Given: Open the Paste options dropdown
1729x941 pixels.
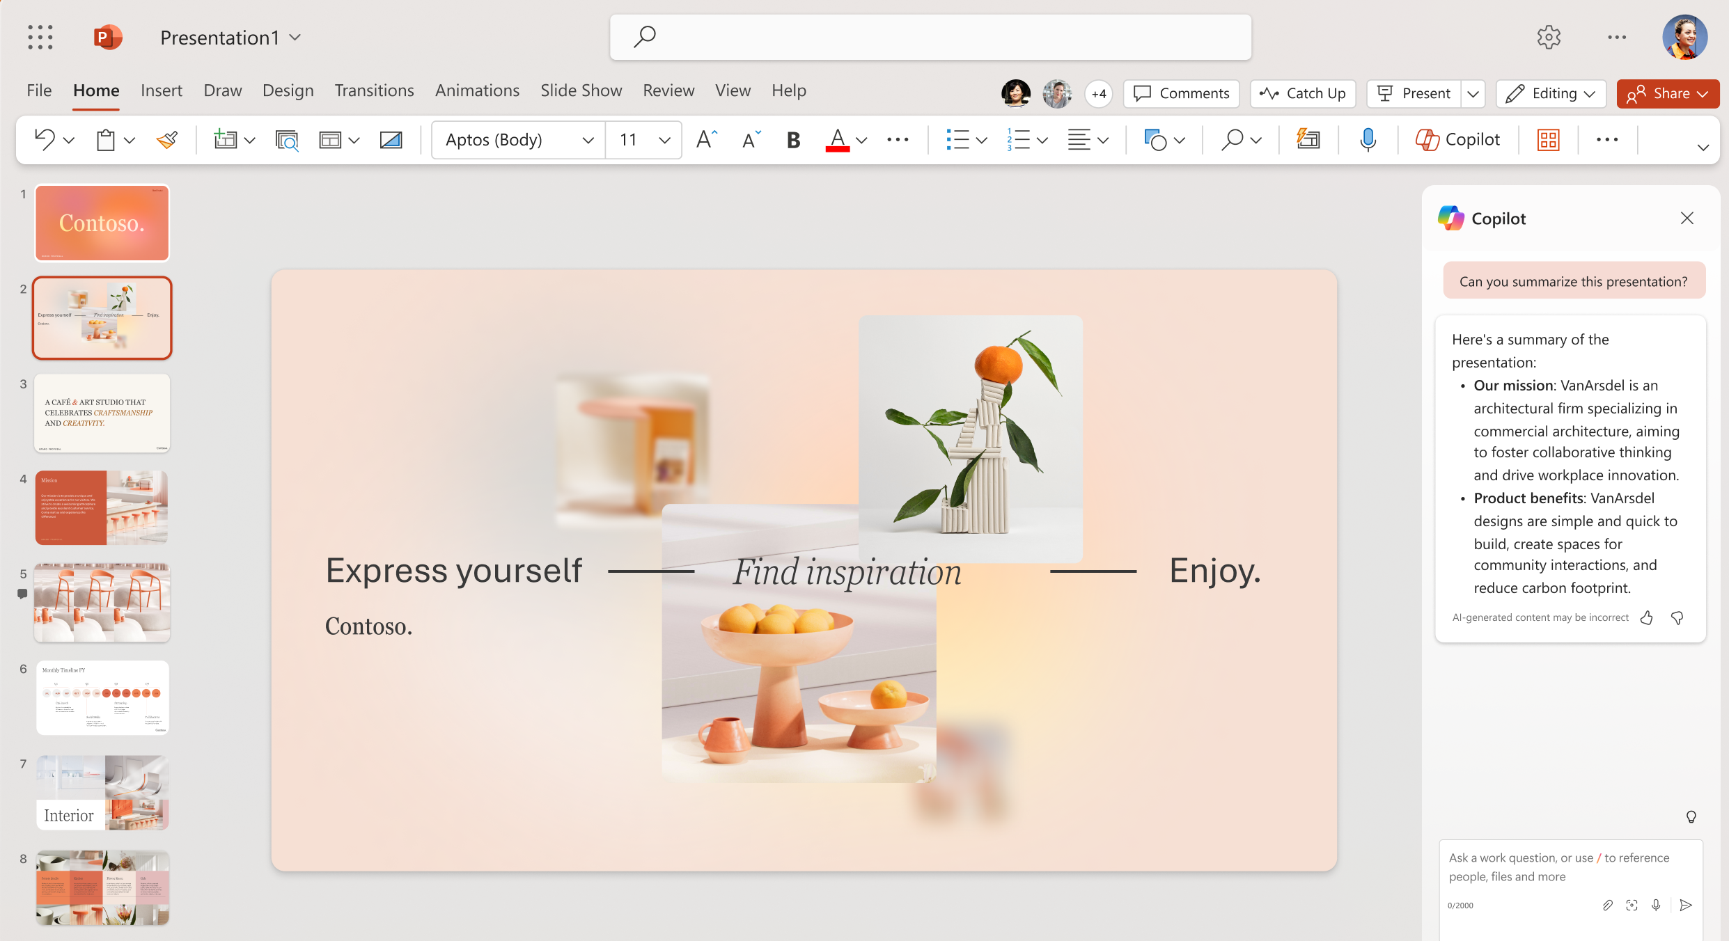Looking at the screenshot, I should point(130,140).
